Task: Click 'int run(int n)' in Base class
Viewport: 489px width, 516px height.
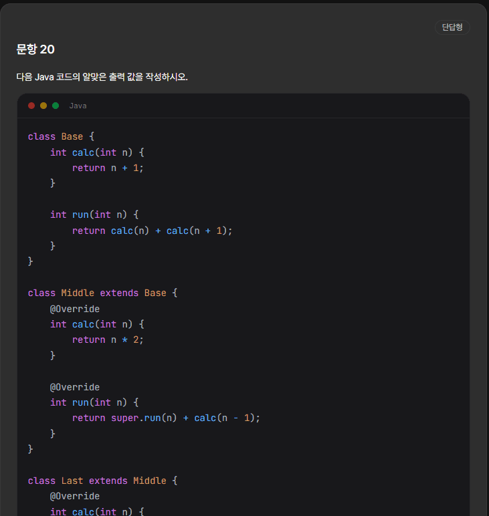Action: pyautogui.click(x=88, y=215)
